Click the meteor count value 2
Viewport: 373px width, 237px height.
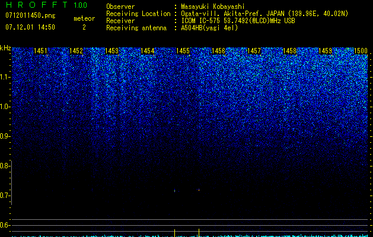click(84, 27)
